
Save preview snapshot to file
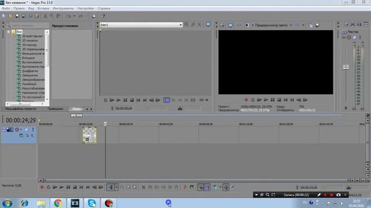click(317, 25)
